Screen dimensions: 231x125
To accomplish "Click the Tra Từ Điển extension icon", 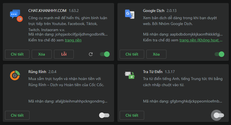I will click(130, 75).
